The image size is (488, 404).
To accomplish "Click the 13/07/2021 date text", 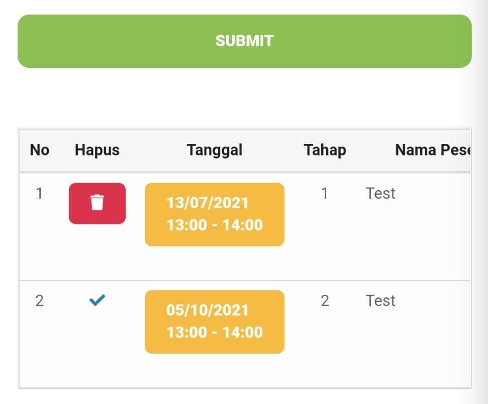I will pos(208,203).
